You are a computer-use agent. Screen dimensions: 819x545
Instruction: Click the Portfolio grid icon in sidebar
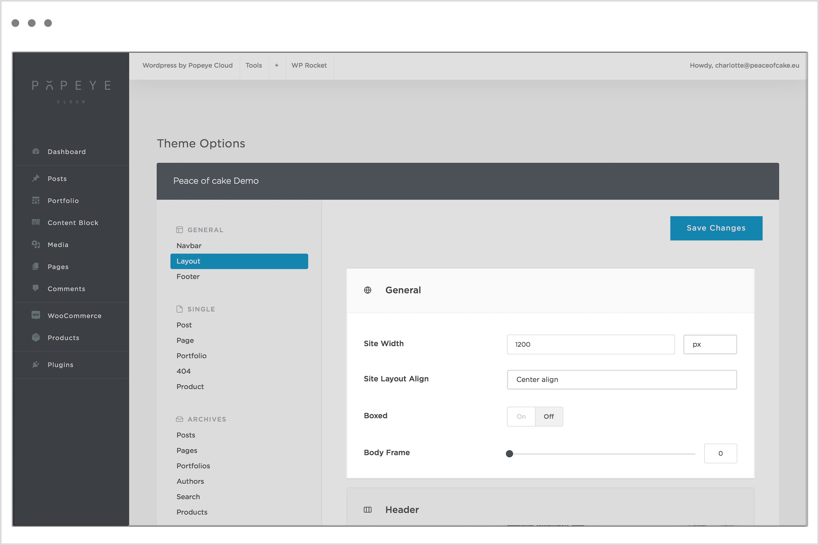36,200
